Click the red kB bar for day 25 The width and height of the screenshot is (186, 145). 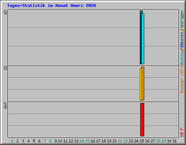point(142,120)
